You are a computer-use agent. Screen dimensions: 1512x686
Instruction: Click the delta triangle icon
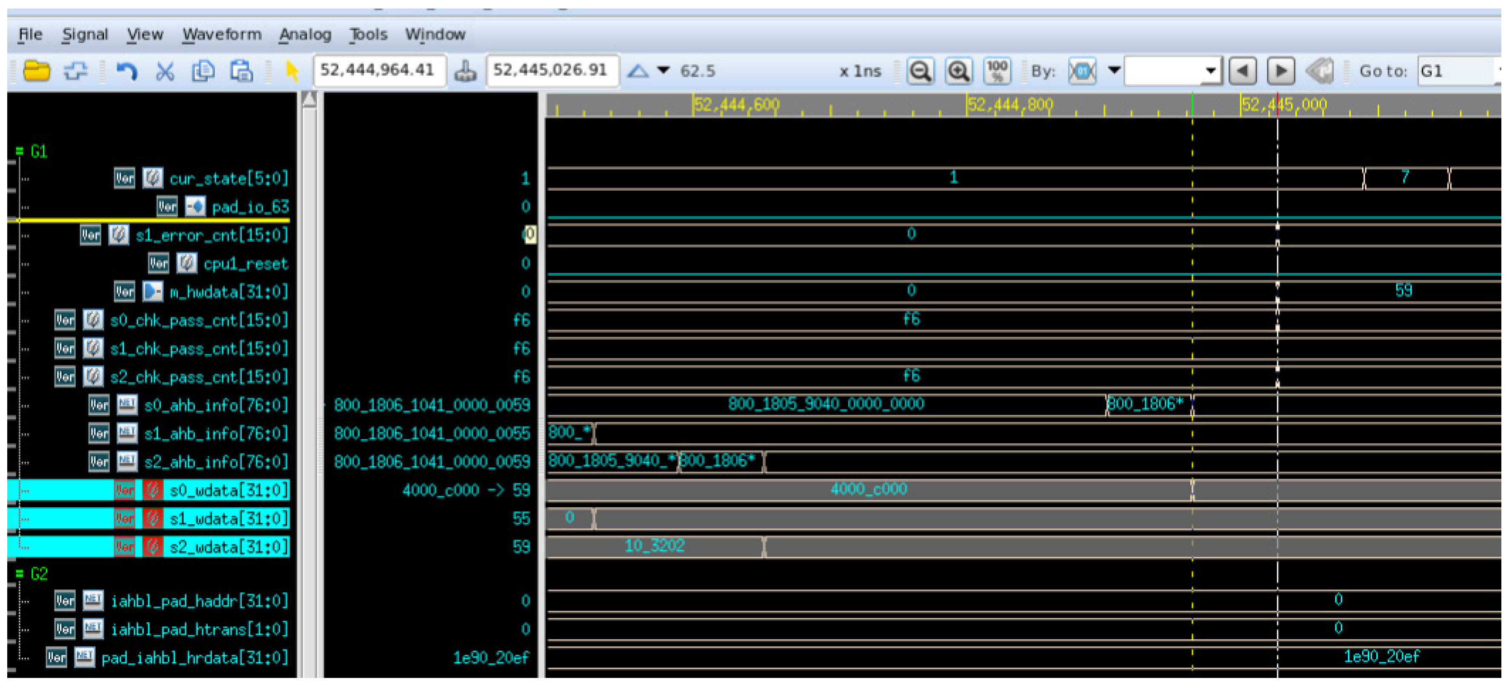[x=638, y=71]
